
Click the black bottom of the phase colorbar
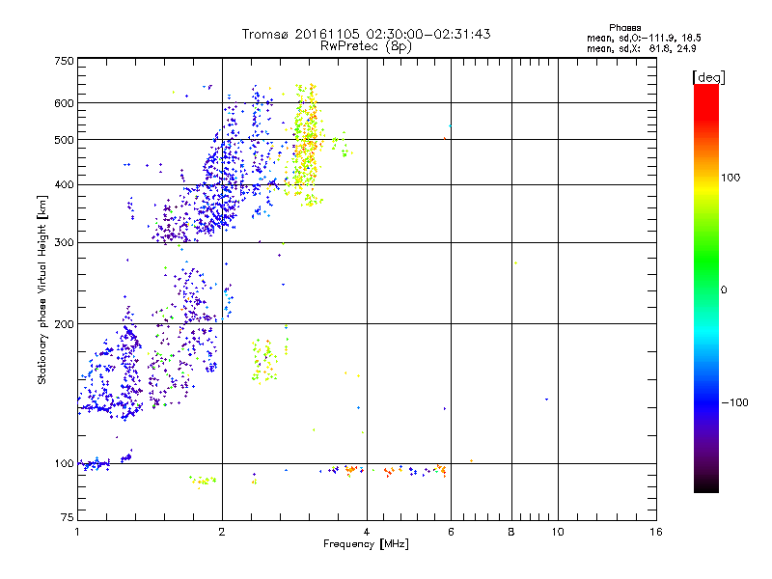pyautogui.click(x=706, y=485)
